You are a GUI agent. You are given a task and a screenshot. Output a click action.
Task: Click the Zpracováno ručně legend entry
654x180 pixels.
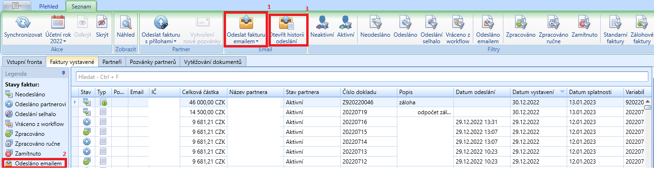[x=33, y=143]
